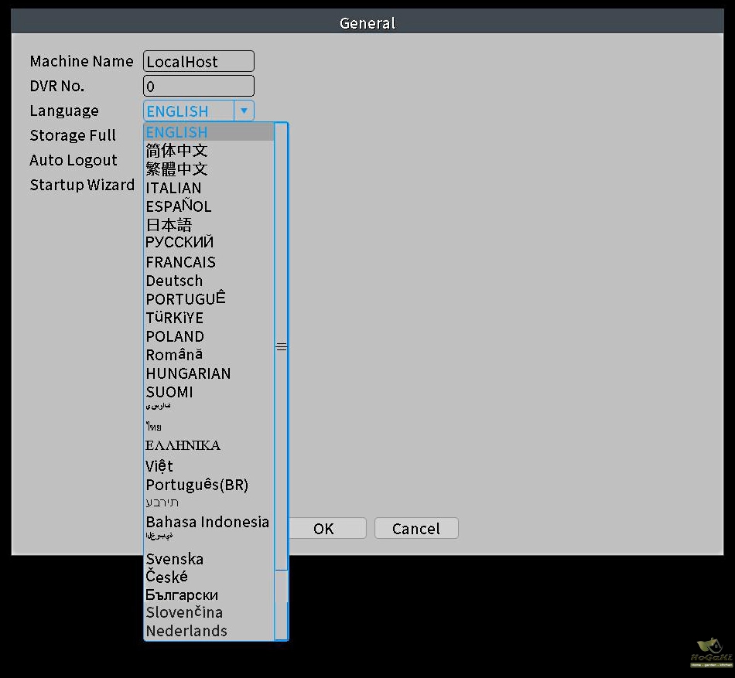Pick ITALIAN from the dropdown list
Screen dimensions: 735x678
point(174,188)
